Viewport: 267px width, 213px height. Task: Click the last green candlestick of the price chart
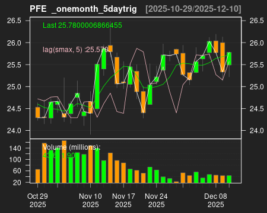point(229,59)
